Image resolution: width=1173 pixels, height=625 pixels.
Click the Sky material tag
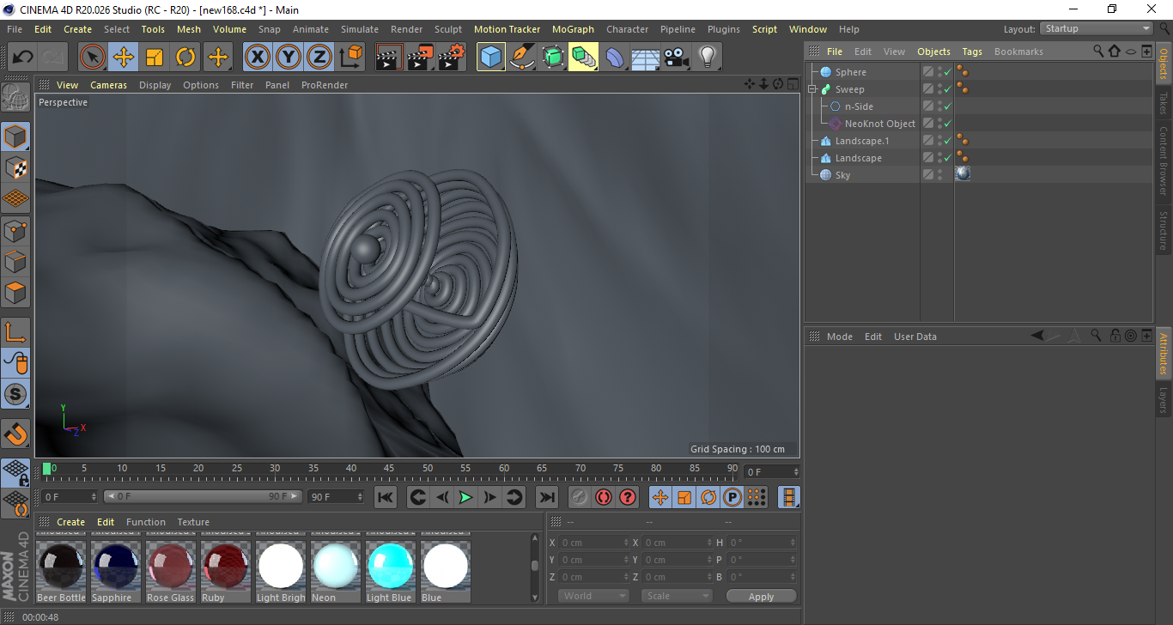tap(963, 173)
